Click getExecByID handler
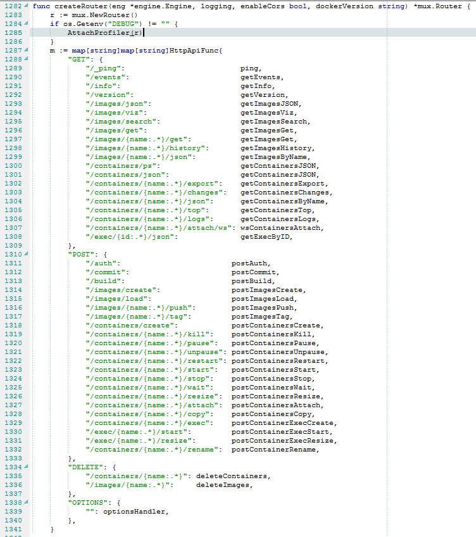Screen dimensions: 476x537 pyautogui.click(x=265, y=237)
